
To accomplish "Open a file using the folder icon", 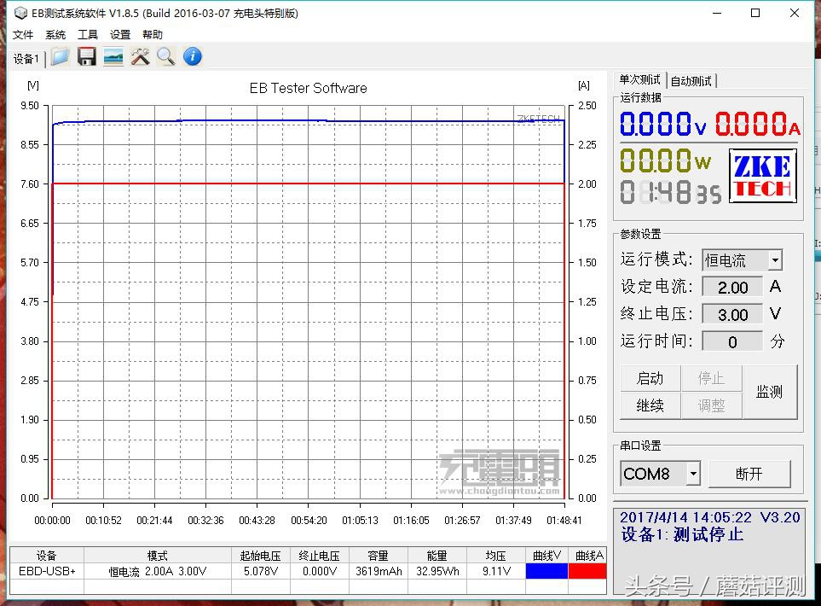I will (60, 56).
